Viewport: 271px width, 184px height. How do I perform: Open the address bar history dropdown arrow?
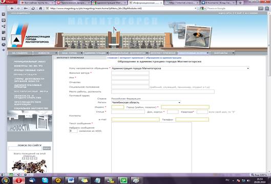pyautogui.click(x=196, y=8)
